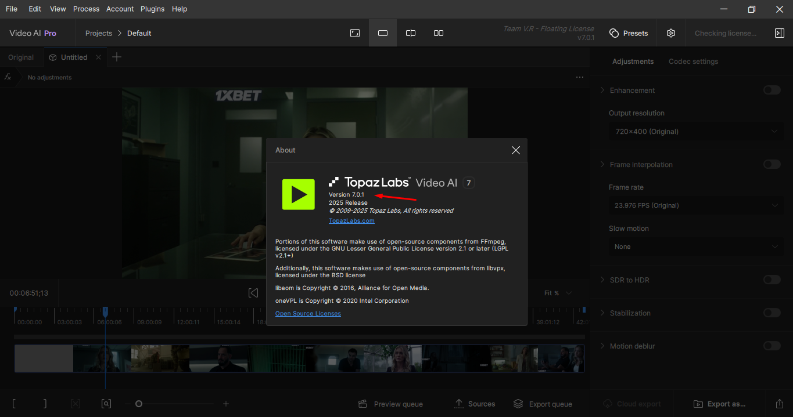Open the settings gear icon
The image size is (793, 417).
[671, 33]
